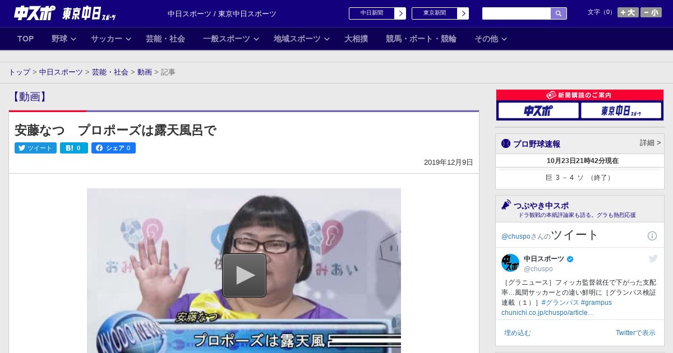Viewport: 673px width, 353px height.
Task: Expand the 一般スポーツ dropdown menu
Action: [x=231, y=39]
